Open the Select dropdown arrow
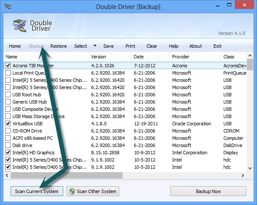This screenshot has width=257, height=205. pos(95,46)
